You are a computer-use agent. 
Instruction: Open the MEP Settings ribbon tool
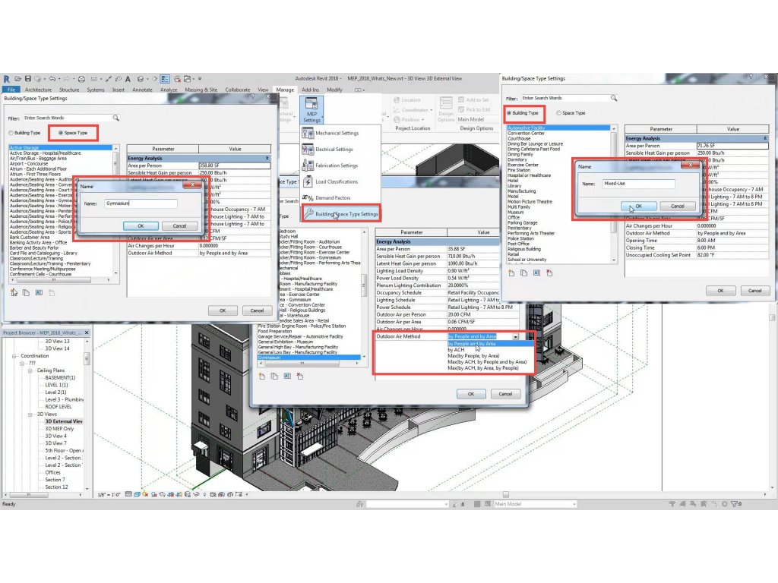click(312, 109)
